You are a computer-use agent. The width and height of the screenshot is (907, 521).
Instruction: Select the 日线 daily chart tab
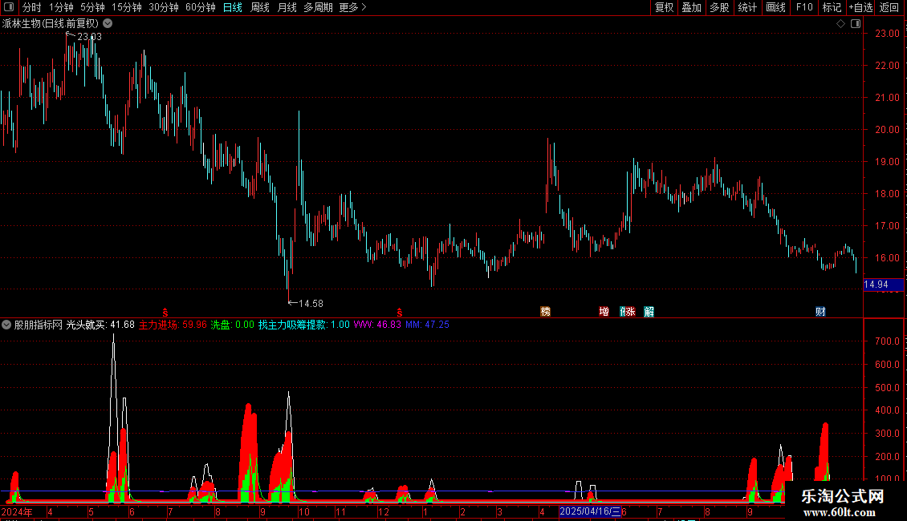pyautogui.click(x=233, y=7)
